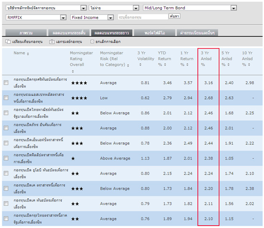Image resolution: width=264 pixels, height=228 pixels.
Task: Tick checkbox for fund with 1.87 YTD return
Action: click(x=6, y=158)
